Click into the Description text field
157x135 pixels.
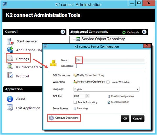(111, 66)
